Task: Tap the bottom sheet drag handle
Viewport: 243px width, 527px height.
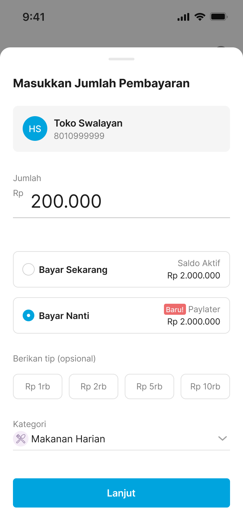Action: (x=121, y=59)
